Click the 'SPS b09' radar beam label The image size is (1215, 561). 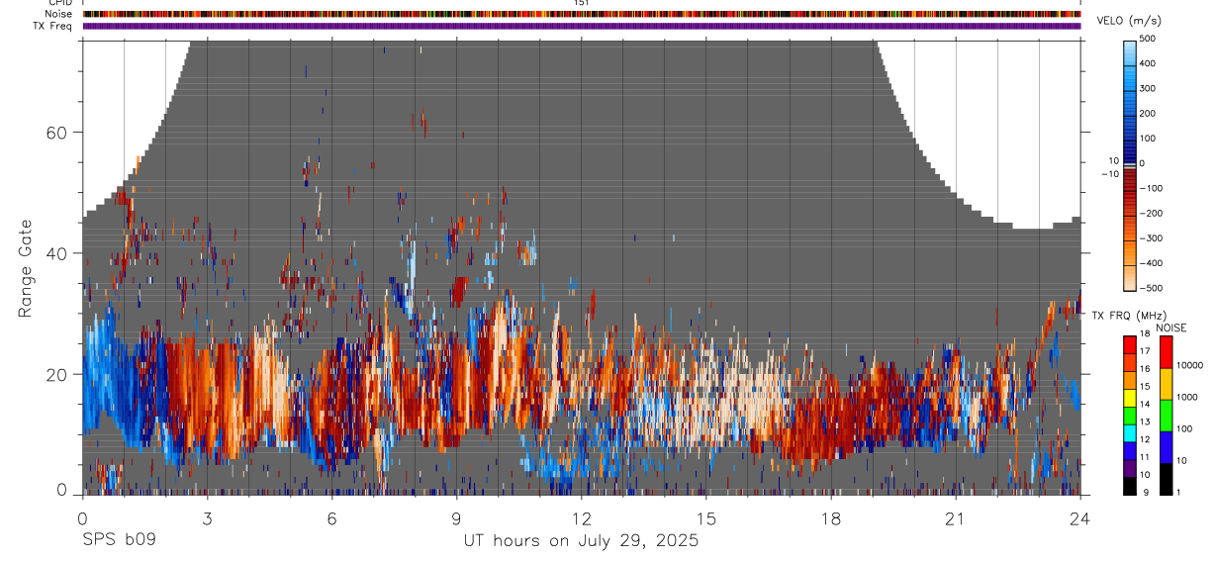119,541
